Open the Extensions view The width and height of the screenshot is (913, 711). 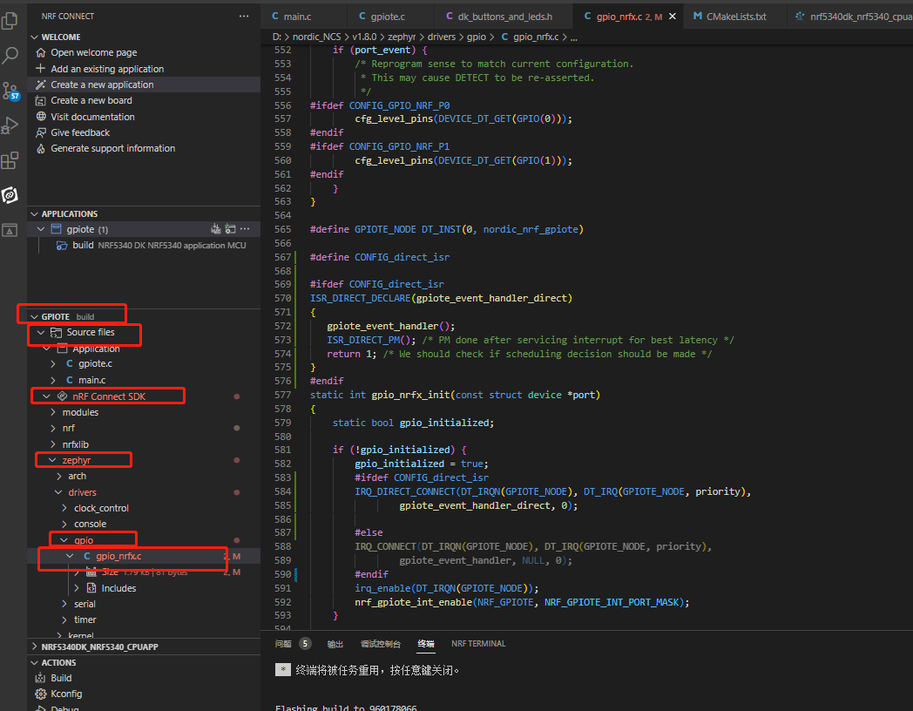click(x=10, y=160)
